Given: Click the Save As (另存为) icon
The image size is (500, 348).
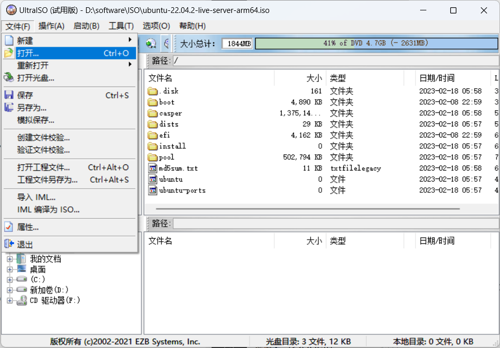Looking at the screenshot, I should point(9,107).
